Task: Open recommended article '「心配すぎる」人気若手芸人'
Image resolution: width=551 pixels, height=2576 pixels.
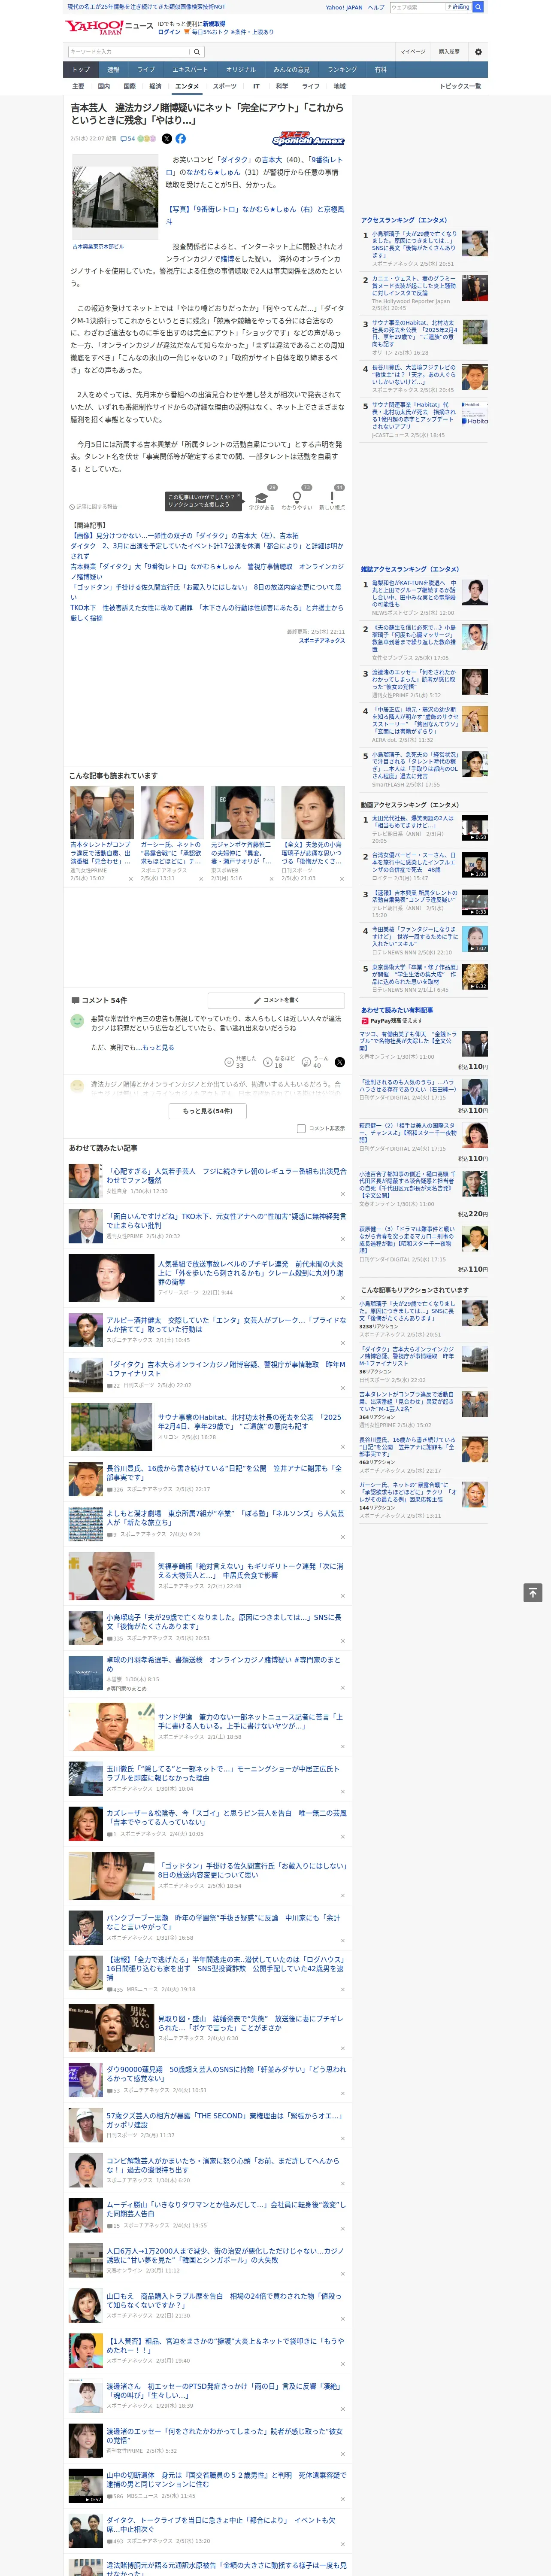Action: 226,1176
